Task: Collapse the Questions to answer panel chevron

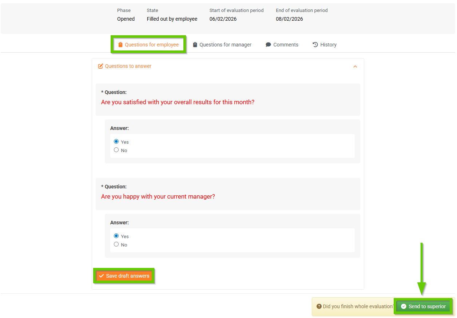Action: [355, 66]
